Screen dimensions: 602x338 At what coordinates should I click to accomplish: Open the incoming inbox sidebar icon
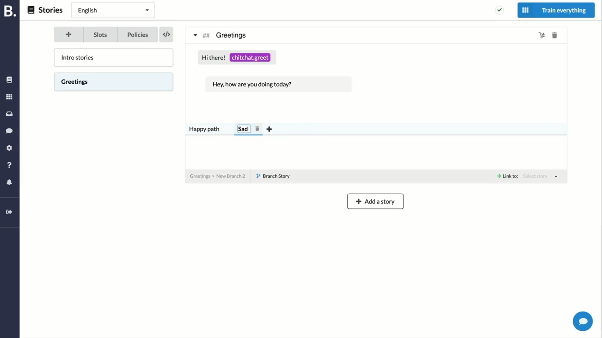9,114
